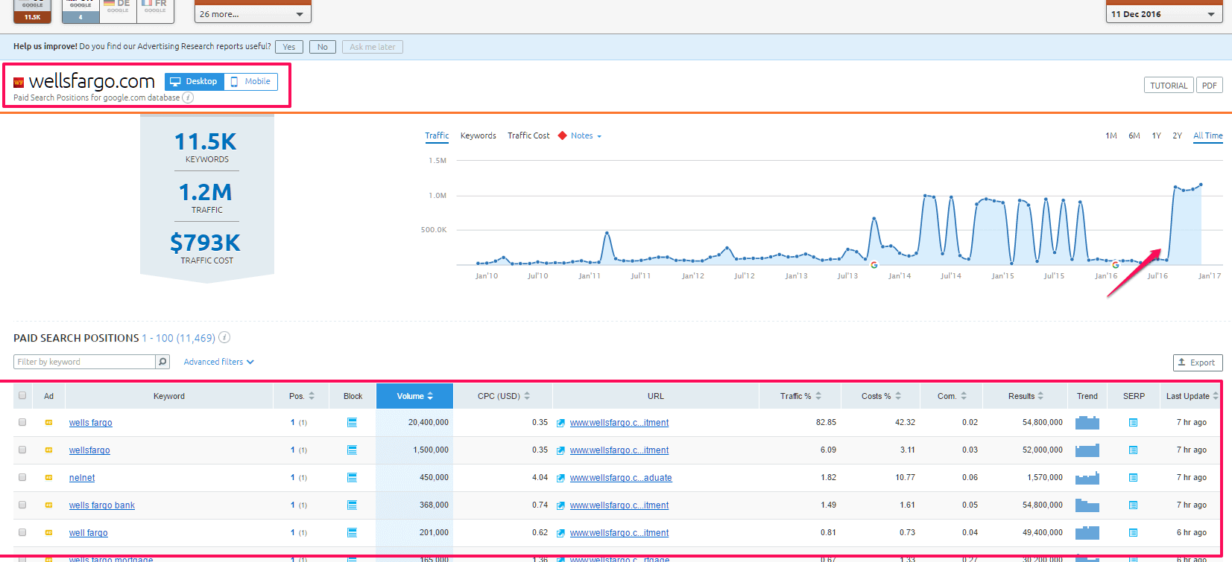Sort table by Last Update column
The height and width of the screenshot is (562, 1232).
pyautogui.click(x=1192, y=396)
